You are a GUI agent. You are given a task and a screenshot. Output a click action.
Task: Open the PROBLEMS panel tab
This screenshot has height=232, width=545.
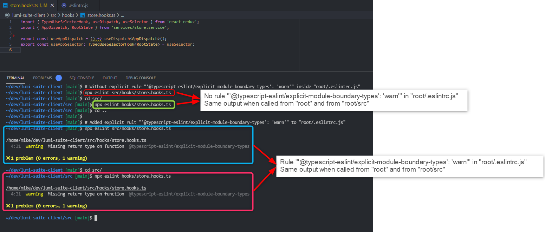[x=42, y=78]
